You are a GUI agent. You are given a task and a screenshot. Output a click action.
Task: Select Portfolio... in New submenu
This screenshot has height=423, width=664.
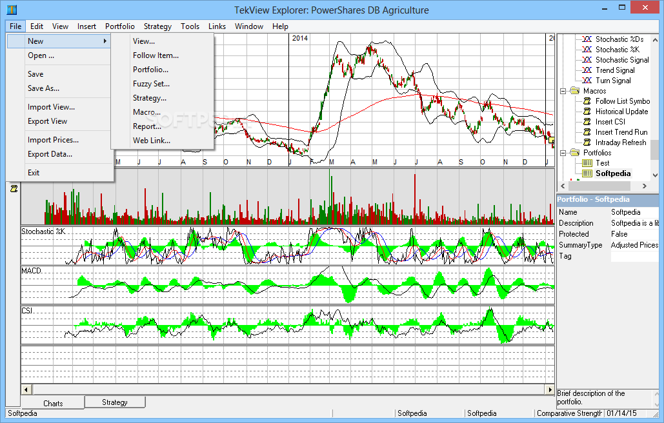click(x=162, y=70)
